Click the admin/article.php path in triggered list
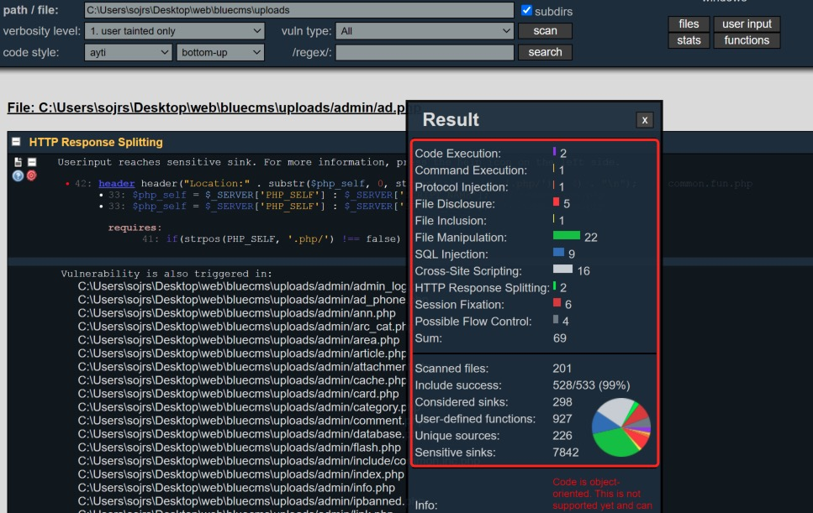The image size is (813, 513). (241, 353)
